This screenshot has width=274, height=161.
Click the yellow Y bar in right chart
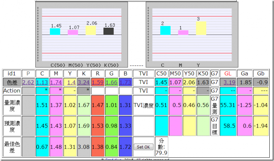(x=201, y=28)
